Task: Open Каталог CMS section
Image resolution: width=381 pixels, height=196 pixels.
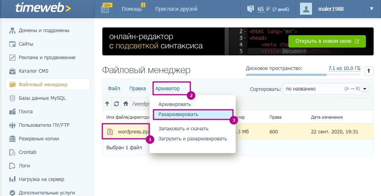Action: tap(34, 71)
